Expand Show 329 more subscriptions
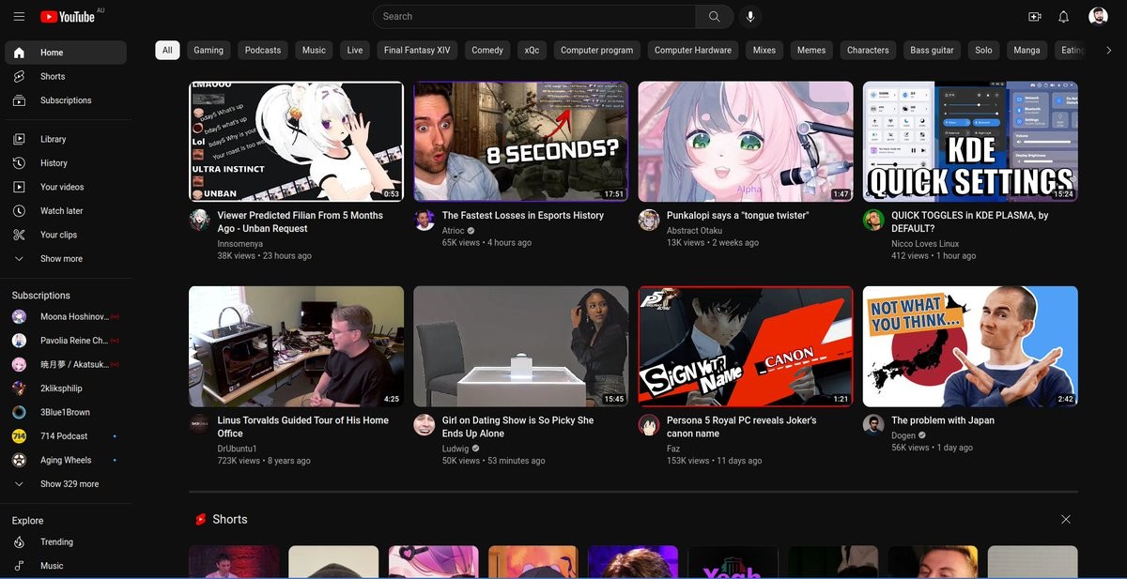The width and height of the screenshot is (1127, 579). [69, 484]
